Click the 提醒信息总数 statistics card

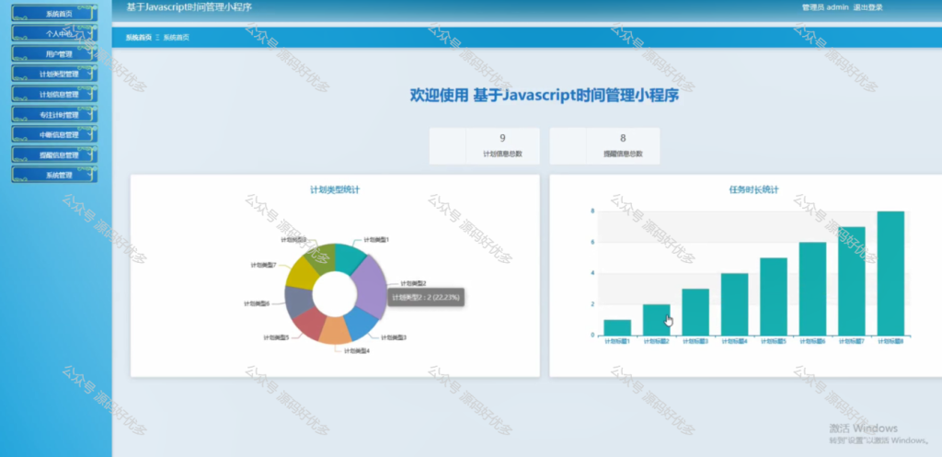click(604, 146)
